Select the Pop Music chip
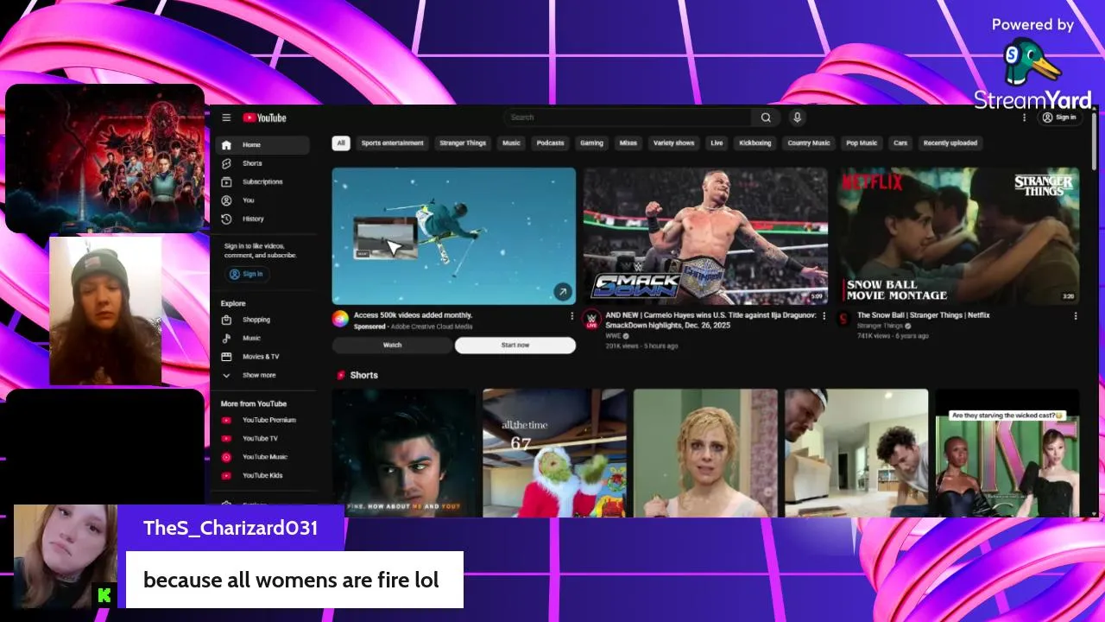1105x622 pixels. coord(862,143)
